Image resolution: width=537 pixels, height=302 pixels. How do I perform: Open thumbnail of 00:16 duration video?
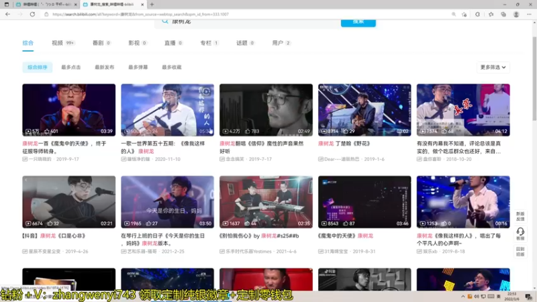point(463,202)
